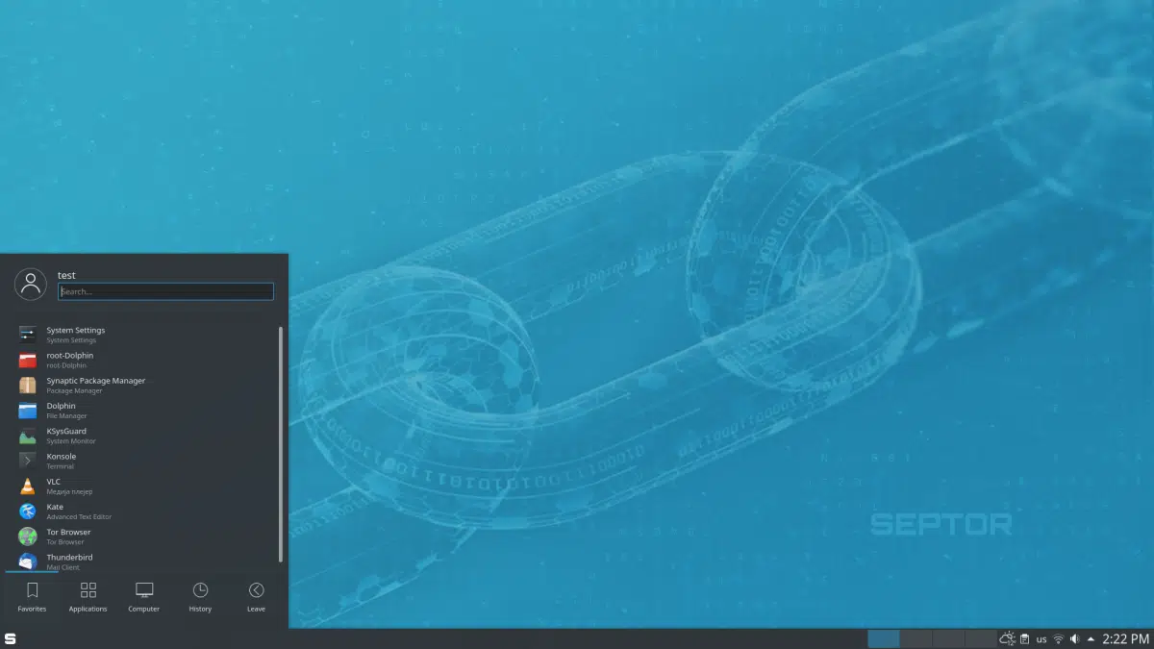1154x649 pixels.
Task: Click the username "test"
Action: (66, 275)
